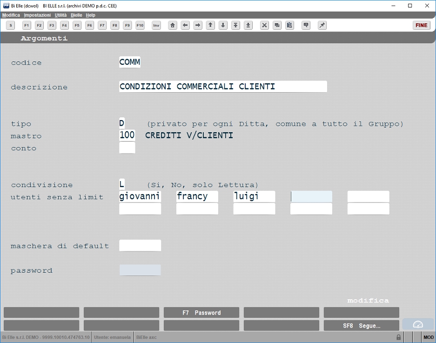Screen dimensions: 436x343
Task: Select the user field containing francy
Action: pyautogui.click(x=197, y=196)
